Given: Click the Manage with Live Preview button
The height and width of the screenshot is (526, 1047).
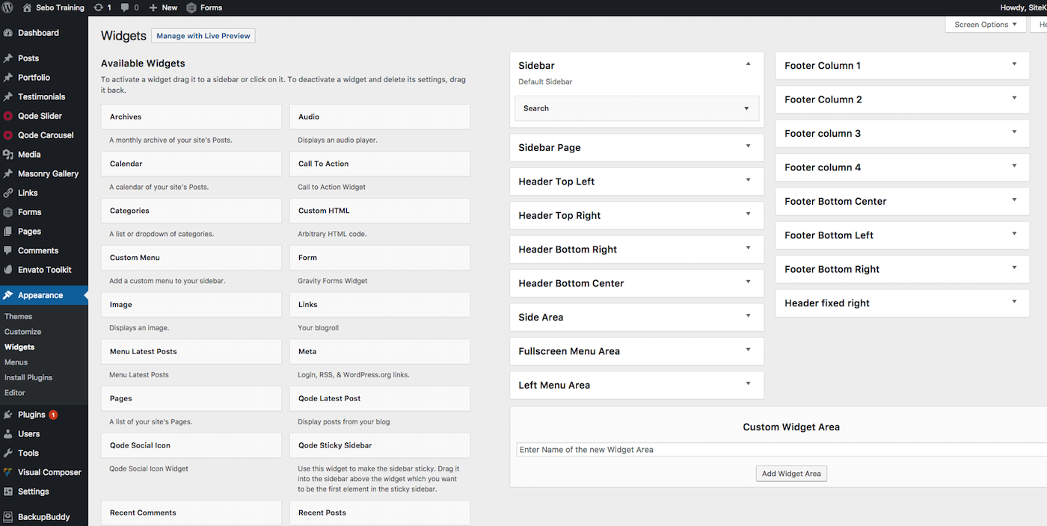Looking at the screenshot, I should click(x=203, y=36).
